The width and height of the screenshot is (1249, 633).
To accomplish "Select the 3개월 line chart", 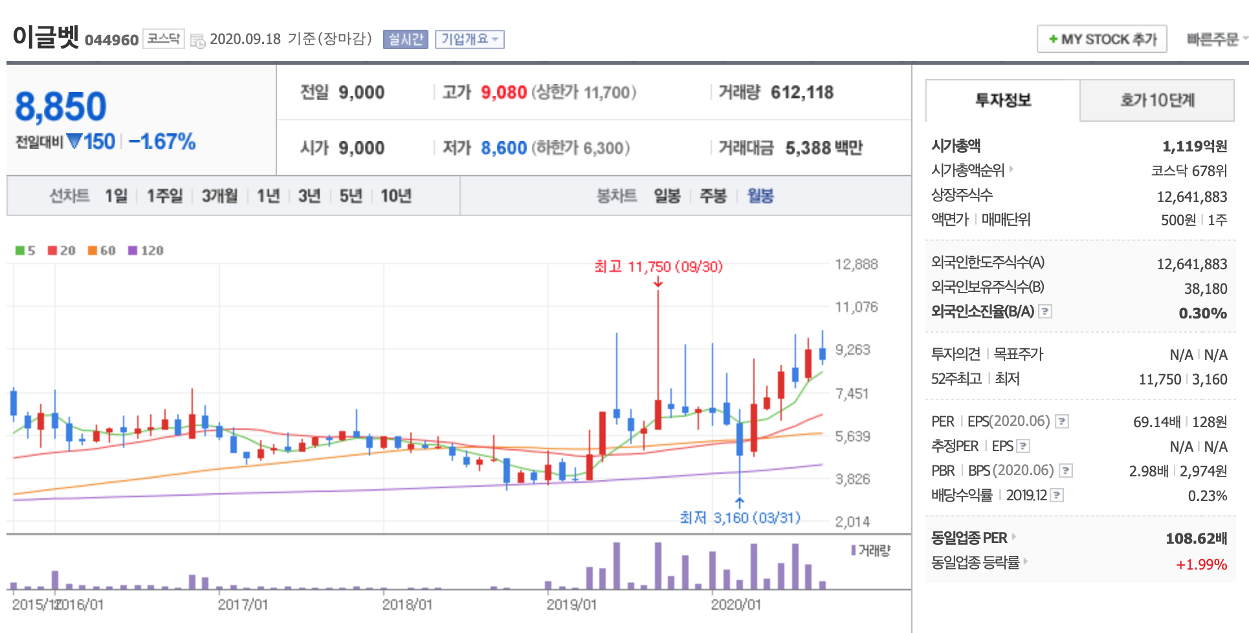I will (x=219, y=195).
